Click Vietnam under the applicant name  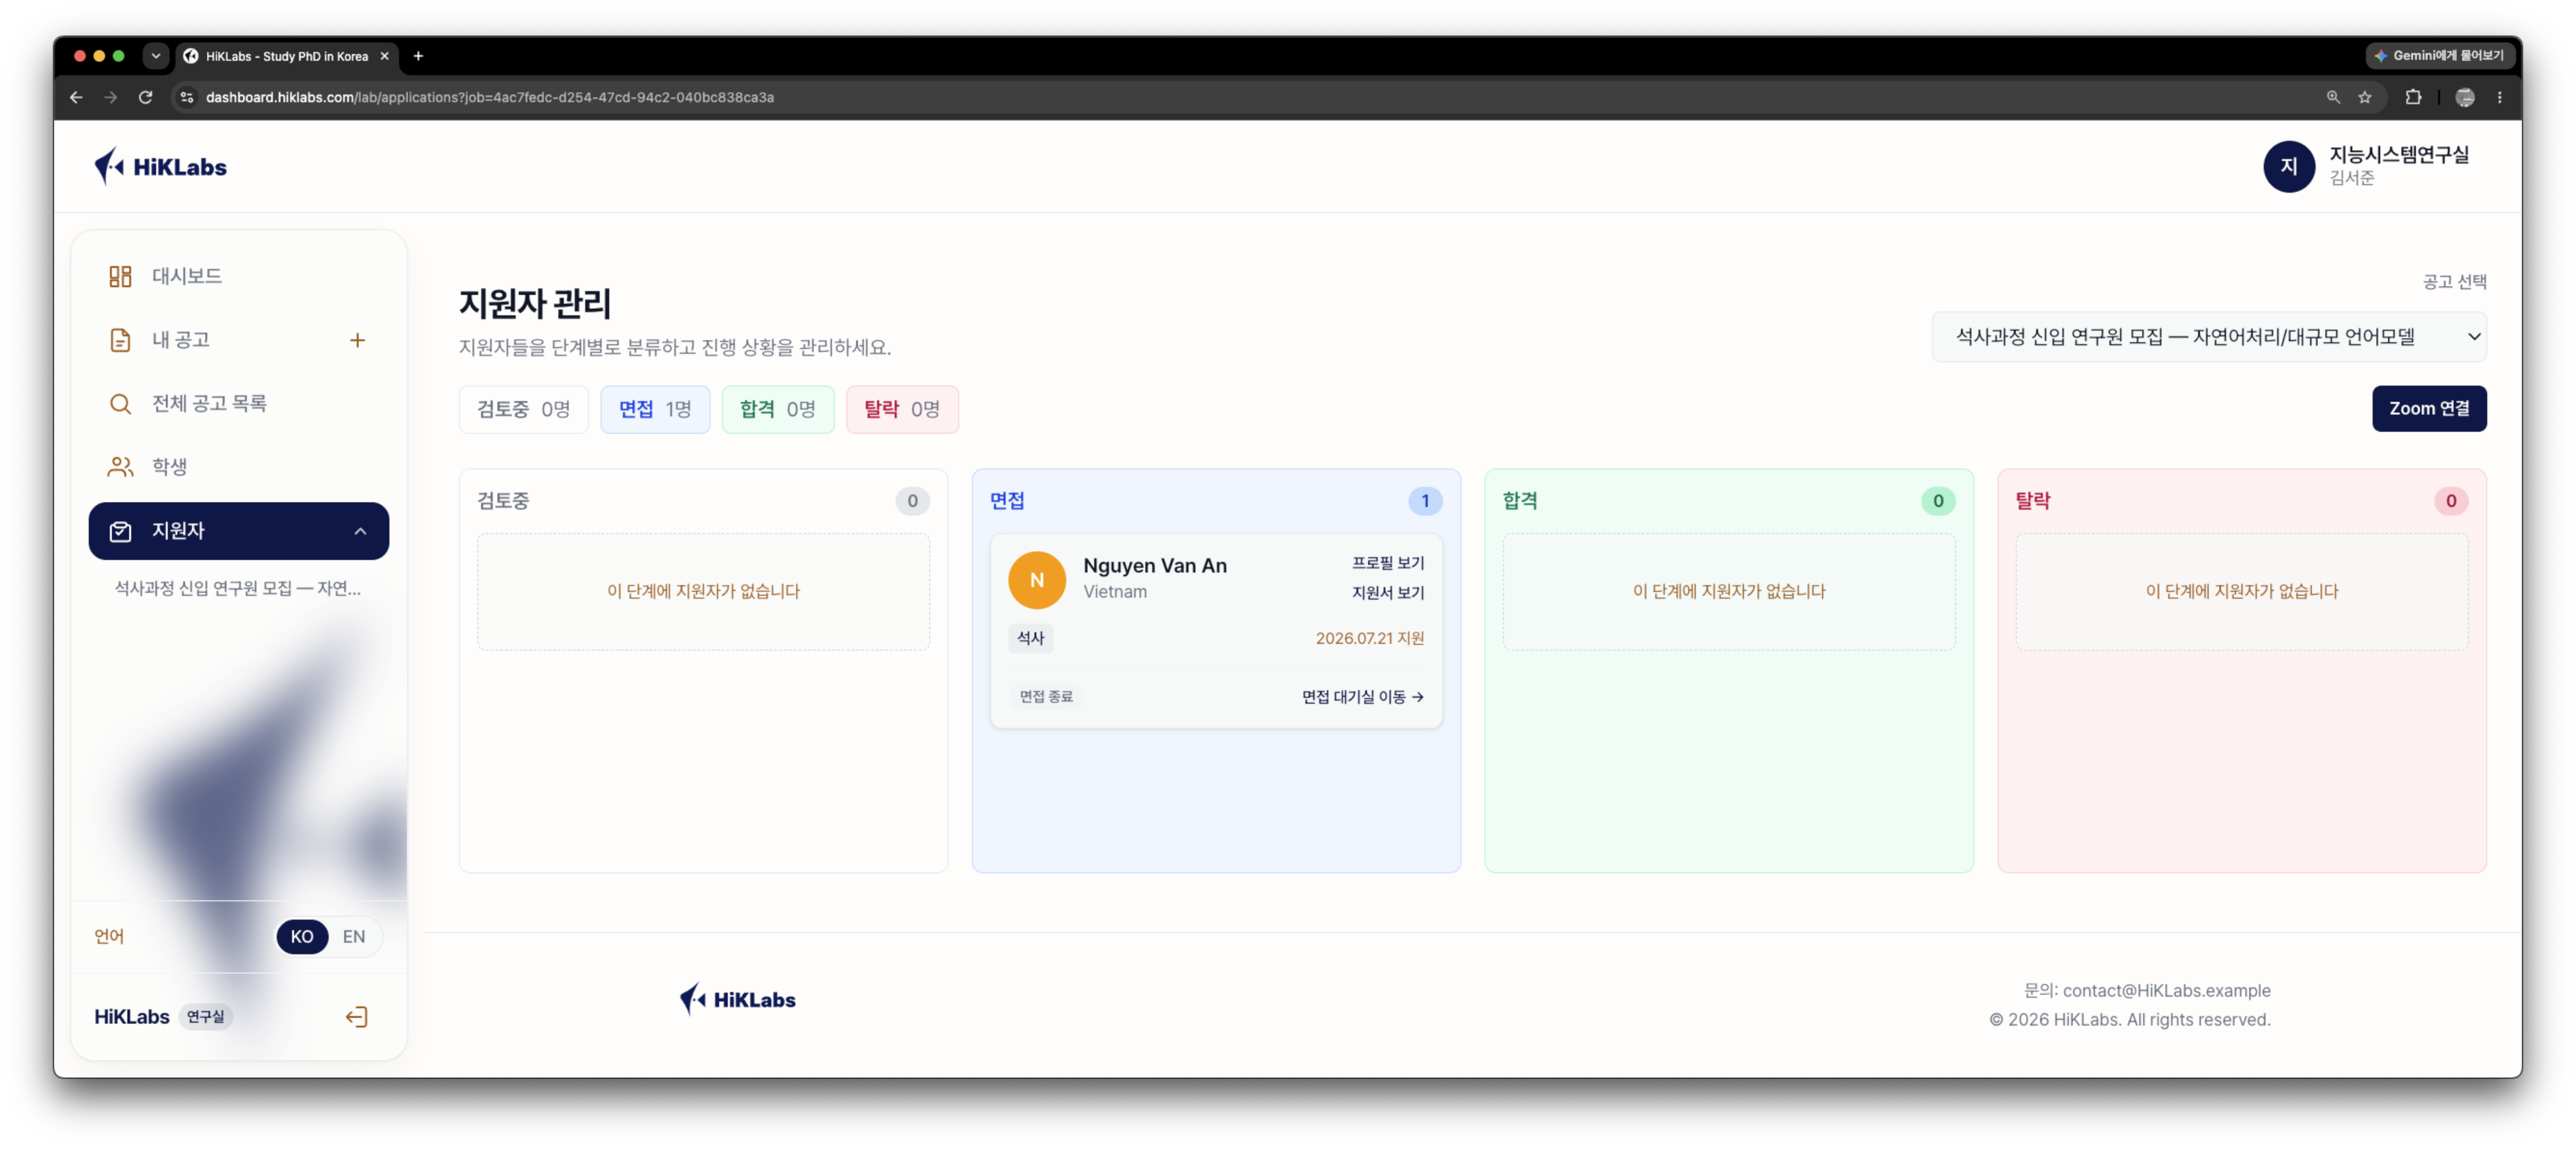1114,591
